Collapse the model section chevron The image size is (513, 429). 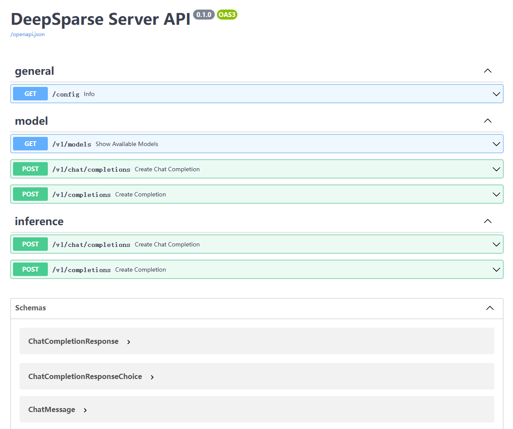[487, 121]
